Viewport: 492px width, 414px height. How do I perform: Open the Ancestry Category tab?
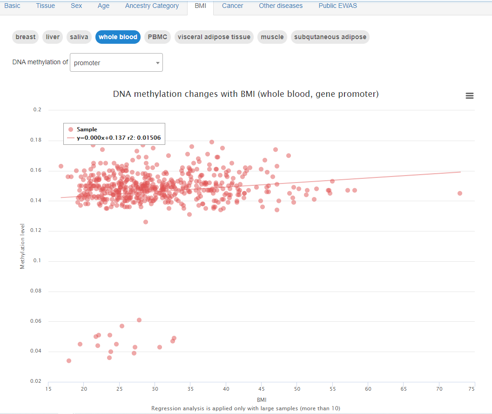[x=152, y=6]
